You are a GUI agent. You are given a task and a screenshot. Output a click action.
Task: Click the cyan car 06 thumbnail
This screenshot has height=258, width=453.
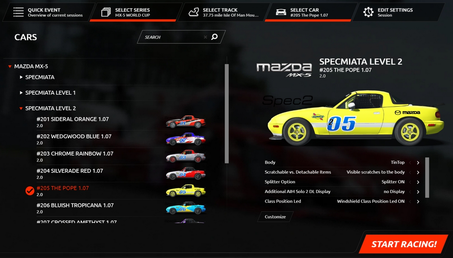click(186, 208)
